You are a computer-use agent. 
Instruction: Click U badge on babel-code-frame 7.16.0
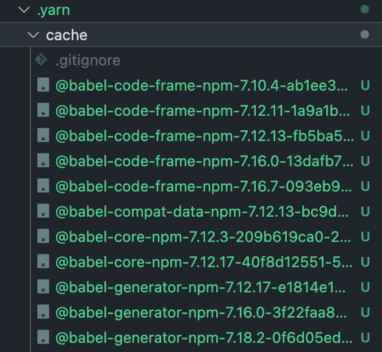click(365, 161)
